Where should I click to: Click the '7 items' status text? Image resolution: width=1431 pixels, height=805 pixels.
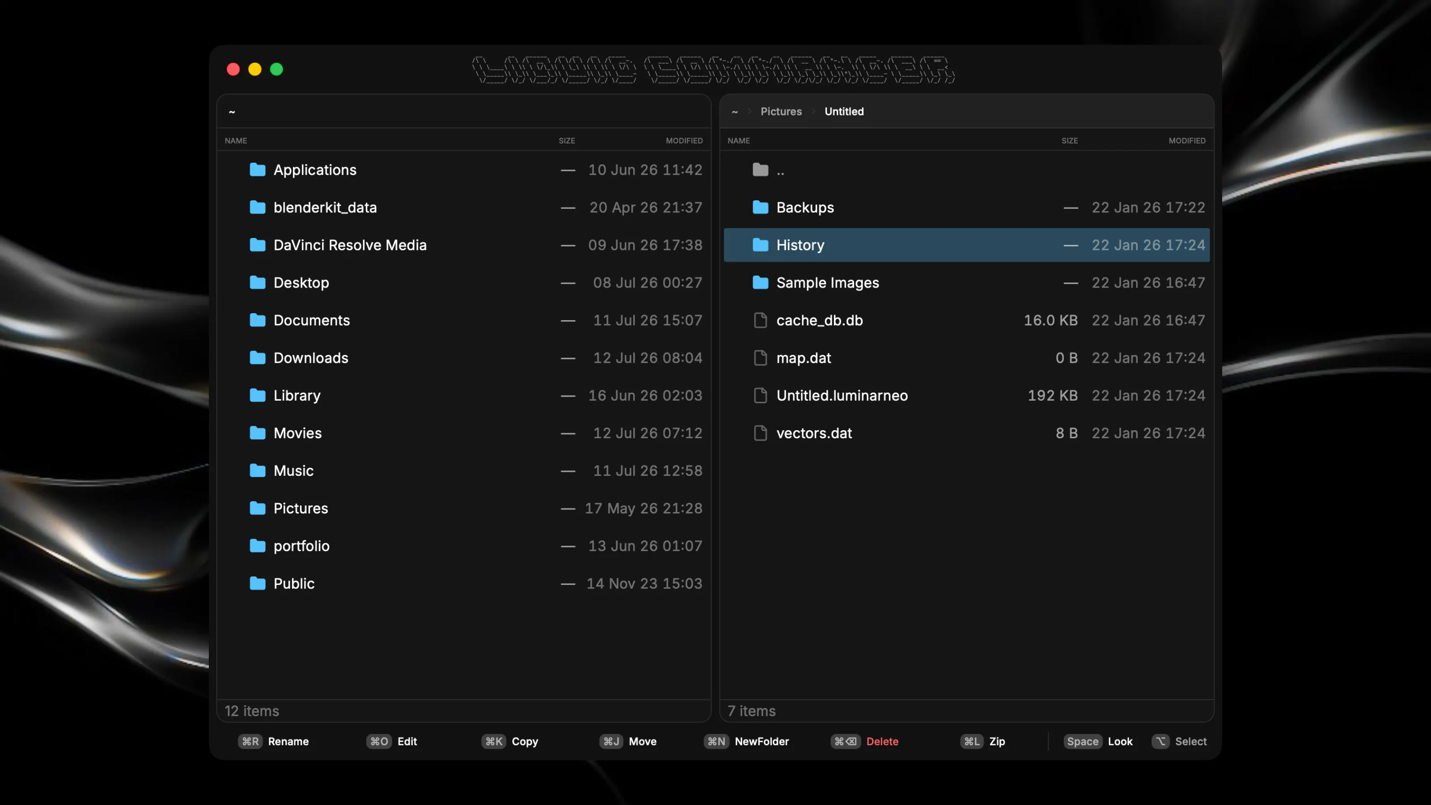752,711
